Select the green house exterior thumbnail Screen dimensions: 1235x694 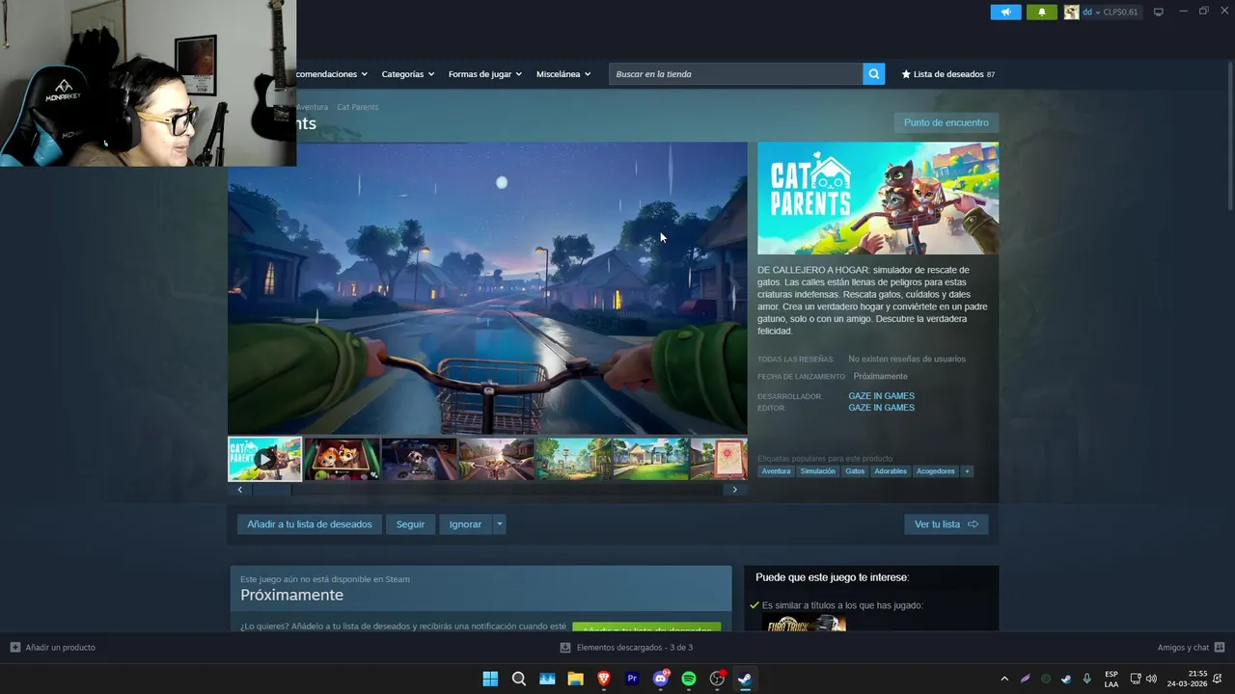(650, 459)
